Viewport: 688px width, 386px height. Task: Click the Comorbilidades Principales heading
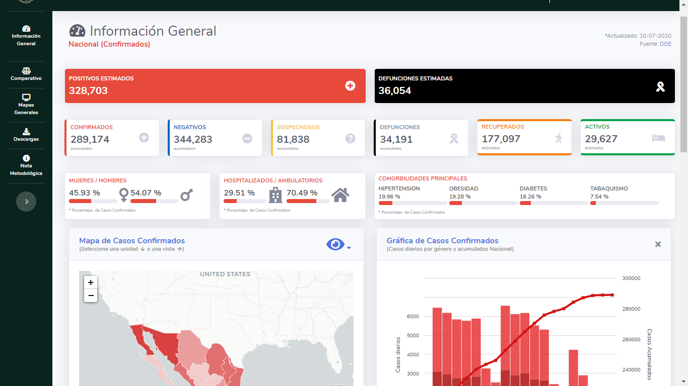pos(423,178)
